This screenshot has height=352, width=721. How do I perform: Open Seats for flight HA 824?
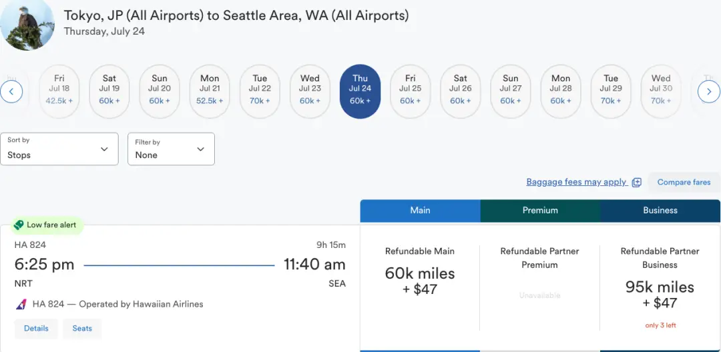[82, 329]
